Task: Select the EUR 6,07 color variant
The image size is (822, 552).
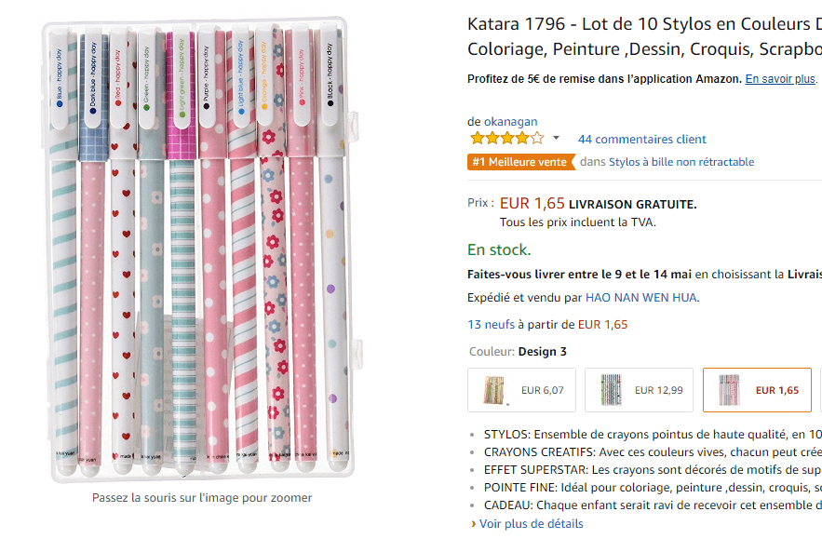Action: coord(521,389)
